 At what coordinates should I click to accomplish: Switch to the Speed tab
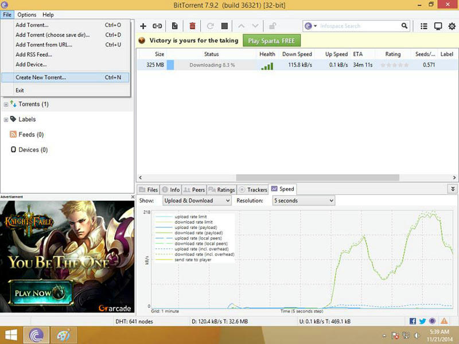coord(283,189)
